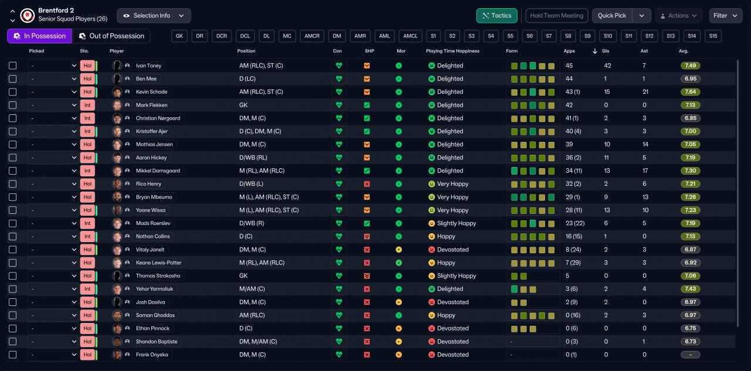Click Mark Flekken's green sharpness check icon
The image size is (751, 371).
(x=367, y=105)
